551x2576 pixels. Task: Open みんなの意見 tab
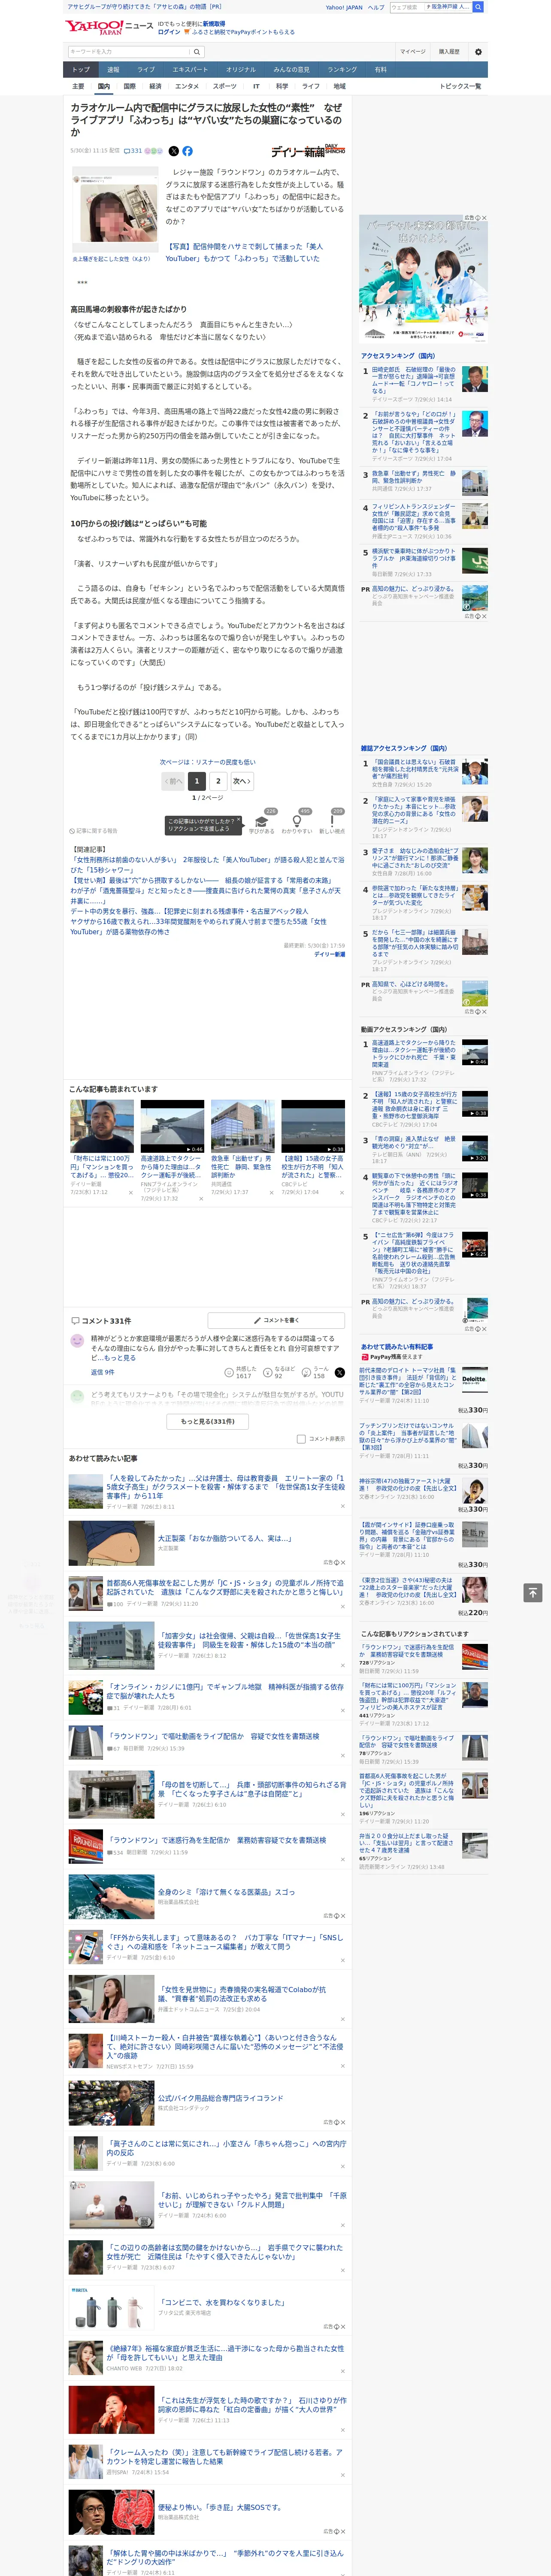coord(291,70)
